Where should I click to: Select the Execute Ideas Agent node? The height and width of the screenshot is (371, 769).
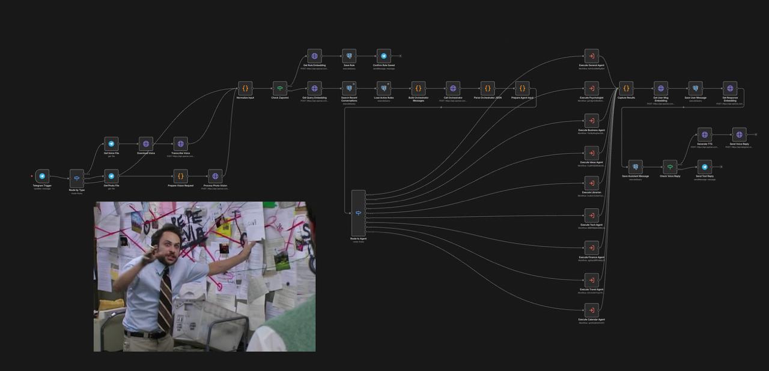(x=592, y=153)
